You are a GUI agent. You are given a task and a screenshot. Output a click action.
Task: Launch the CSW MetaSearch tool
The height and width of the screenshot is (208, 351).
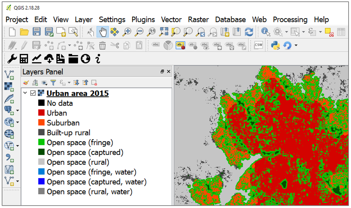pos(258,45)
